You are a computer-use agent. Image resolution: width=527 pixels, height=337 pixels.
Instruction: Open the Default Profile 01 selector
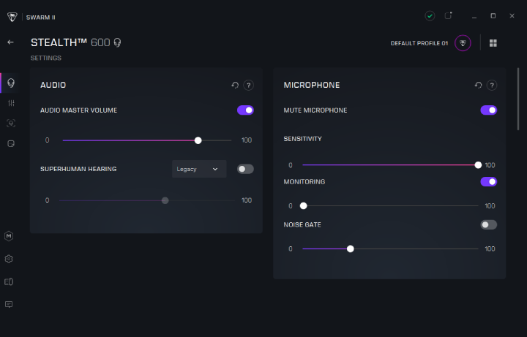(419, 43)
